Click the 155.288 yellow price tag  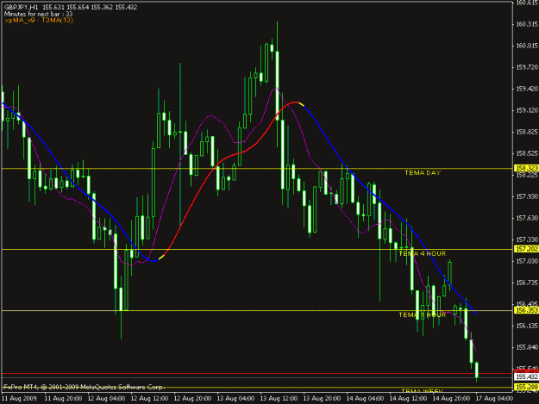click(x=526, y=387)
